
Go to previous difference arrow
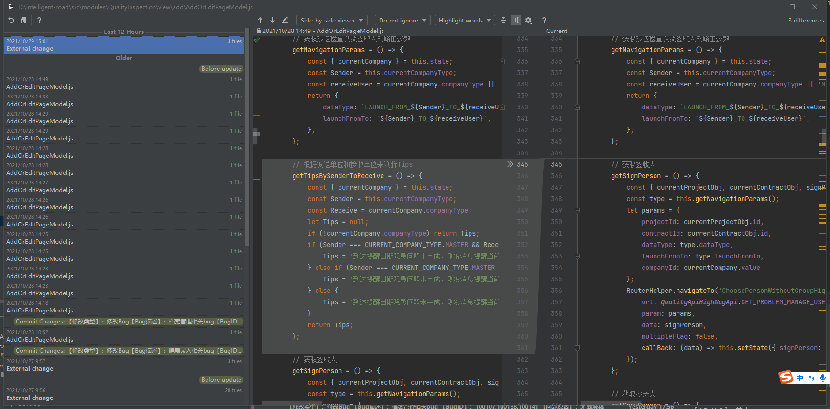point(260,20)
